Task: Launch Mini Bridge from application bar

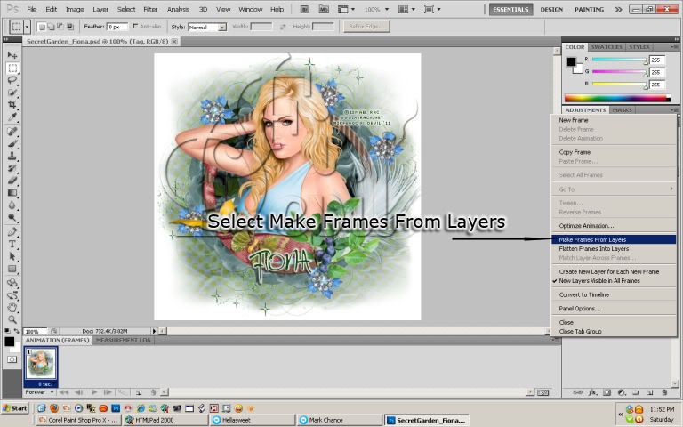Action: point(324,9)
